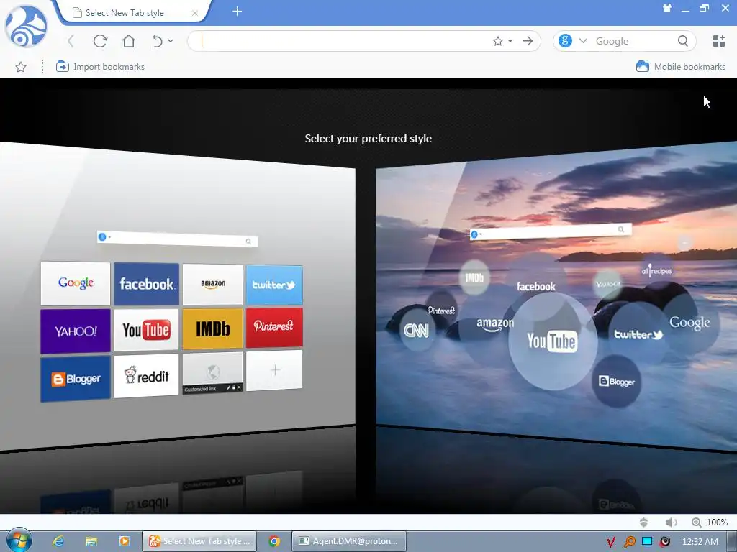Open the Windows Start button
This screenshot has width=737, height=552.
19,540
